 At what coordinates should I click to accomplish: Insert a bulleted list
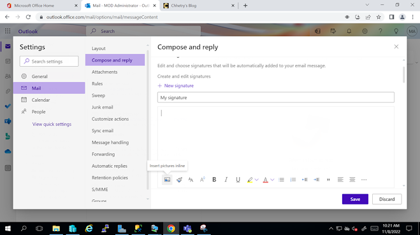[x=281, y=180]
